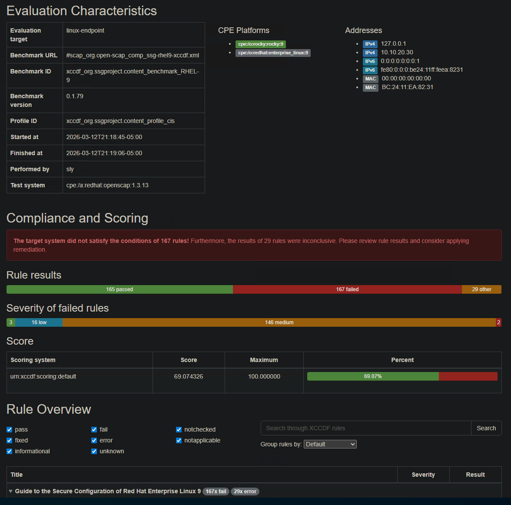
Task: Change Group rules by to Default
Action: coord(330,444)
